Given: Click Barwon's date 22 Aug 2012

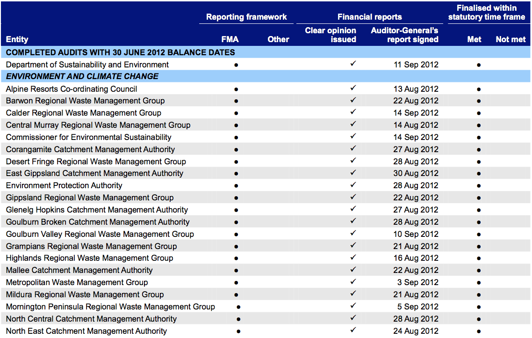Looking at the screenshot, I should pos(416,101).
